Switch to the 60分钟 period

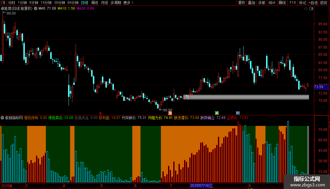73,3
